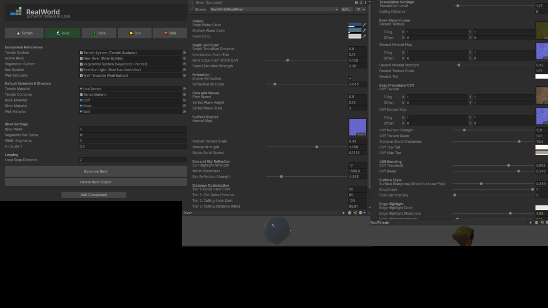This screenshot has width=548, height=308.
Task: Click the Ground Texture thumbnail
Action: point(542,30)
